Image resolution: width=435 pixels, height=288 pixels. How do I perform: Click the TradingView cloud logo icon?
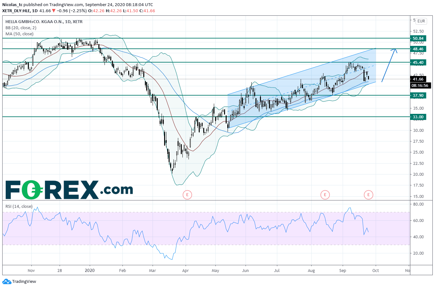[7, 282]
